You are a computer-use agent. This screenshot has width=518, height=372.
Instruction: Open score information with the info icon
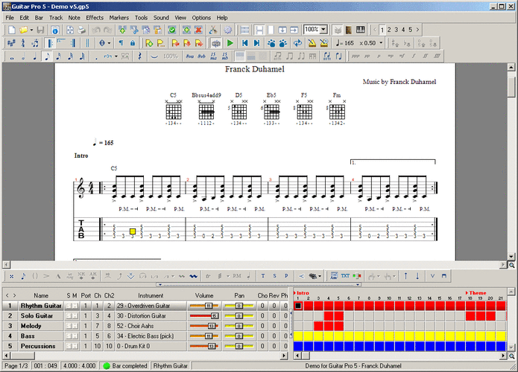[55, 30]
